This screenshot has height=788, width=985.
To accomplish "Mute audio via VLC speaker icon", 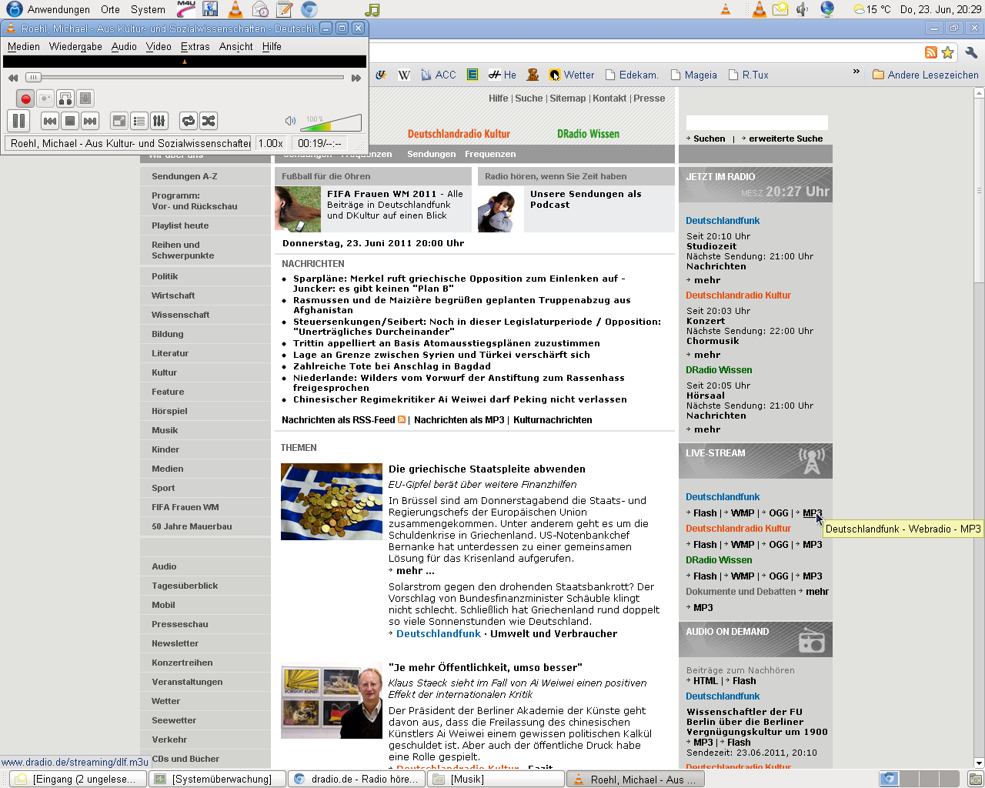I will (290, 121).
